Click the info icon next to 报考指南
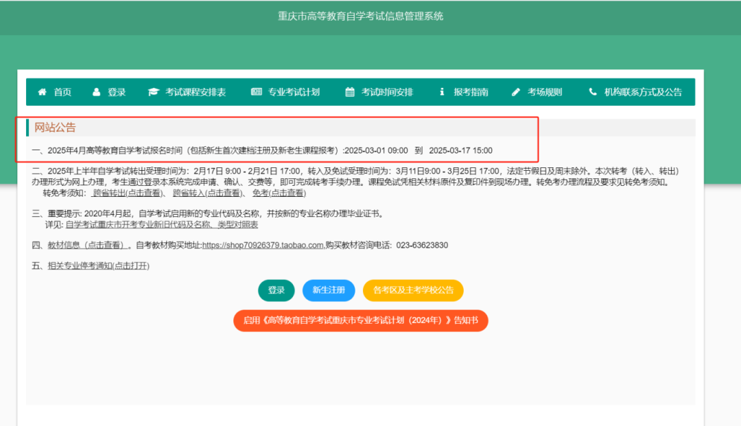The image size is (741, 426). coord(443,91)
